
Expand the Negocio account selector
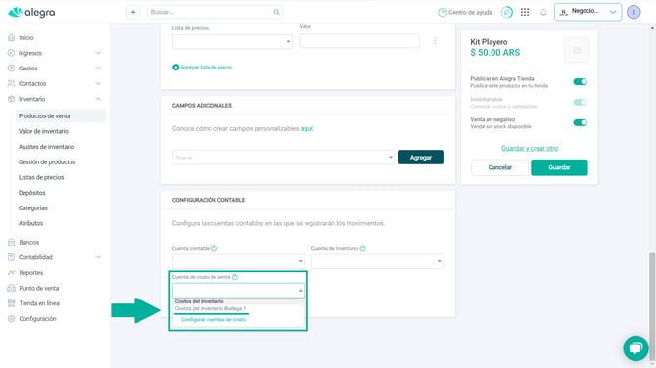(x=587, y=12)
